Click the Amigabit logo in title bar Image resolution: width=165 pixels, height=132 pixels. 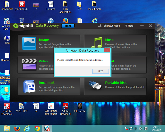(23, 26)
